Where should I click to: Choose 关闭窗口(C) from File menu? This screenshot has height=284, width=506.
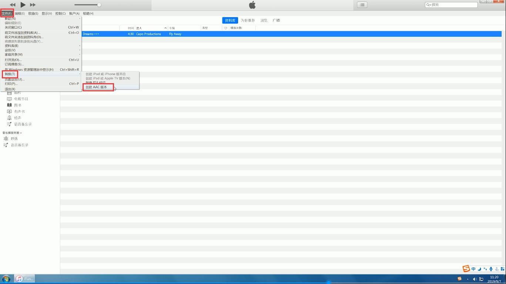(41, 27)
